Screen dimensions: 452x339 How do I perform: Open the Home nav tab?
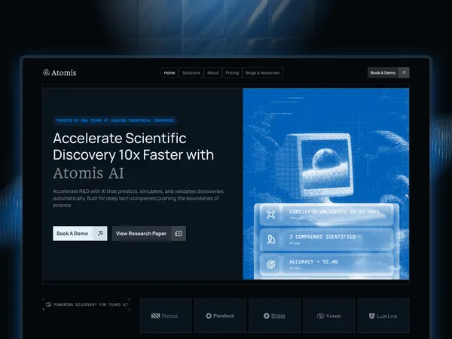click(x=169, y=72)
